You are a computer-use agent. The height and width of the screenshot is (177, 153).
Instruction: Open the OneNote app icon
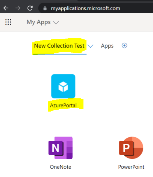pos(61,148)
